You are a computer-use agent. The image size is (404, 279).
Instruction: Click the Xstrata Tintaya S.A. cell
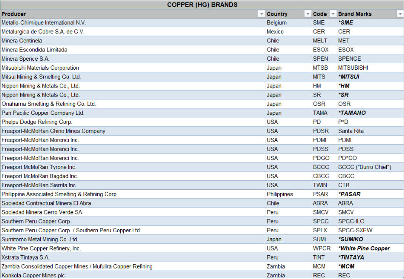133,258
